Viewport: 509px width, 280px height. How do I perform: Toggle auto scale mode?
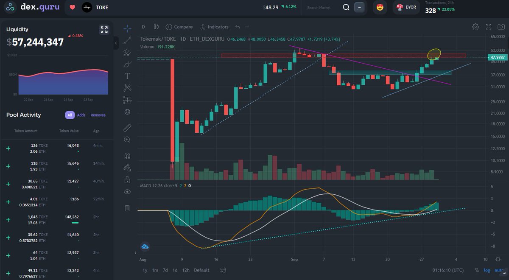(499, 270)
